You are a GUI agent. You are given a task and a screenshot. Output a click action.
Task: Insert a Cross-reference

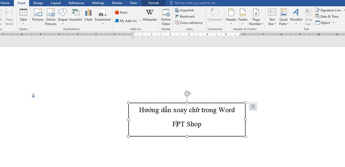tap(189, 23)
